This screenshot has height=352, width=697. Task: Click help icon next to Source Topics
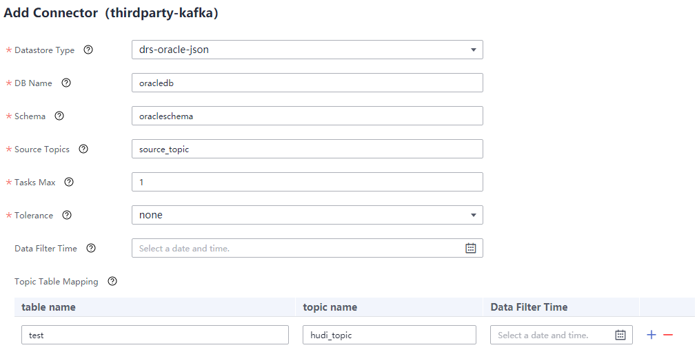[x=83, y=149]
